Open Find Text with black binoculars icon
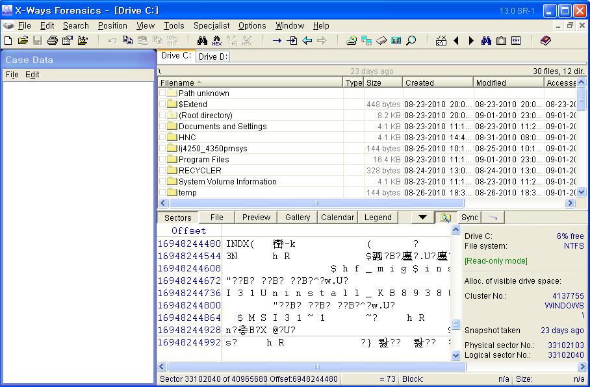The height and width of the screenshot is (387, 590). (x=202, y=41)
